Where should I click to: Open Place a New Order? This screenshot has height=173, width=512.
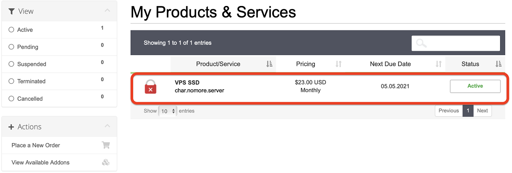(x=36, y=145)
